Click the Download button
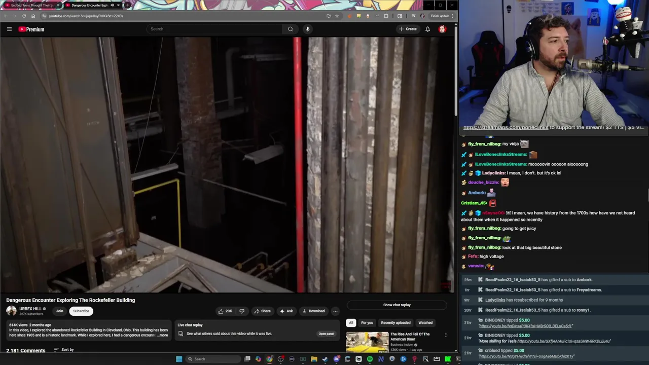The image size is (649, 365). tap(313, 311)
